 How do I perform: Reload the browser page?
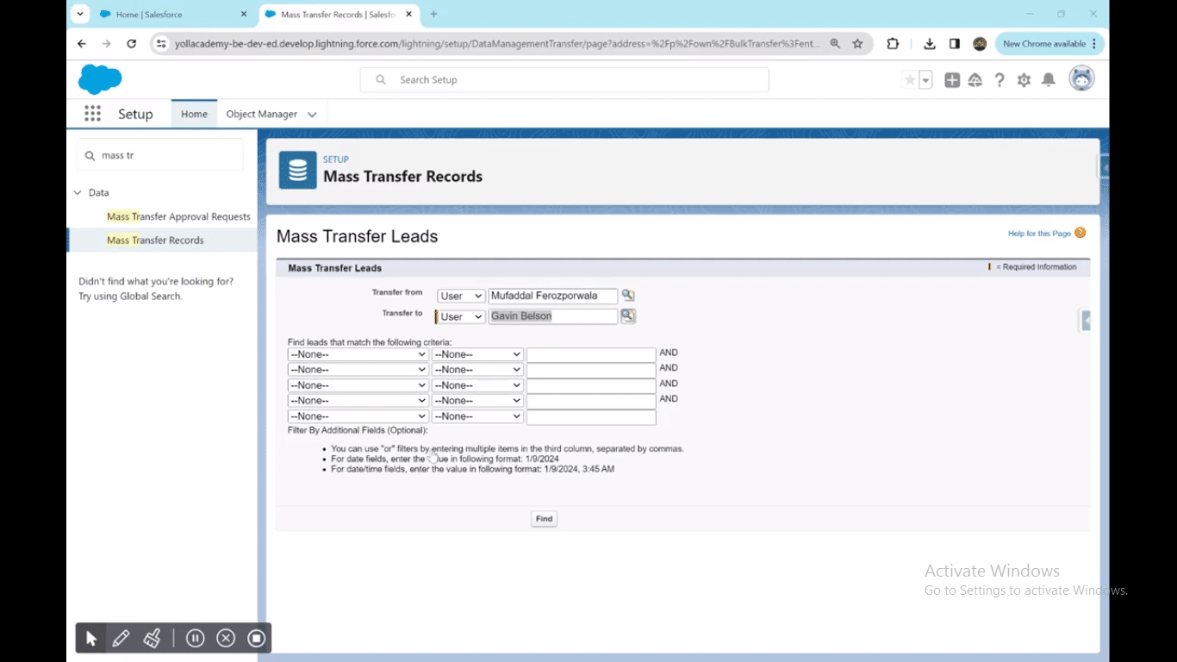coord(131,43)
